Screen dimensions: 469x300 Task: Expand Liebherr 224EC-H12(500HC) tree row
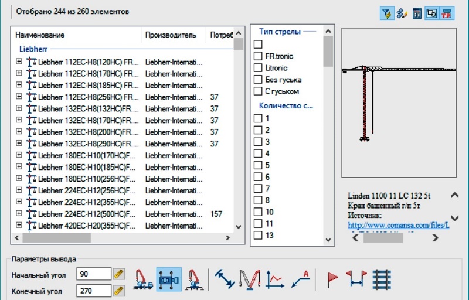pos(19,213)
